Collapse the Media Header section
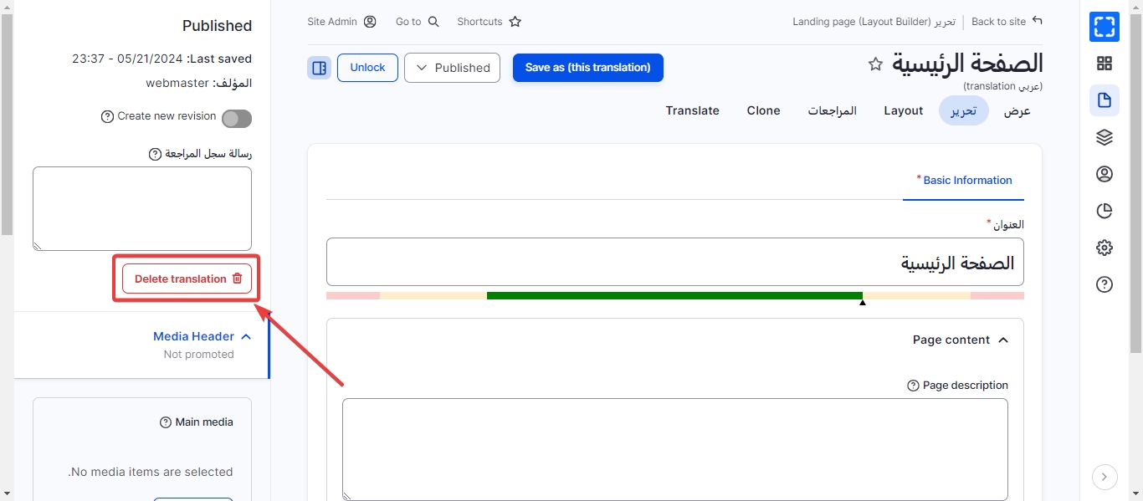The height and width of the screenshot is (501, 1143). coord(246,336)
